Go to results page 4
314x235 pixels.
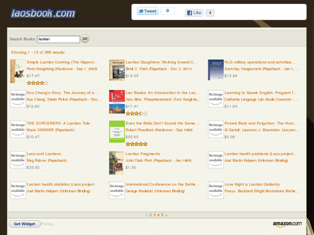click(159, 215)
